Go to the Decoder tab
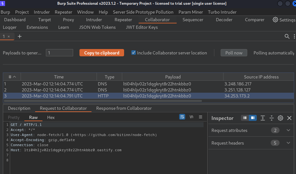 224,20
